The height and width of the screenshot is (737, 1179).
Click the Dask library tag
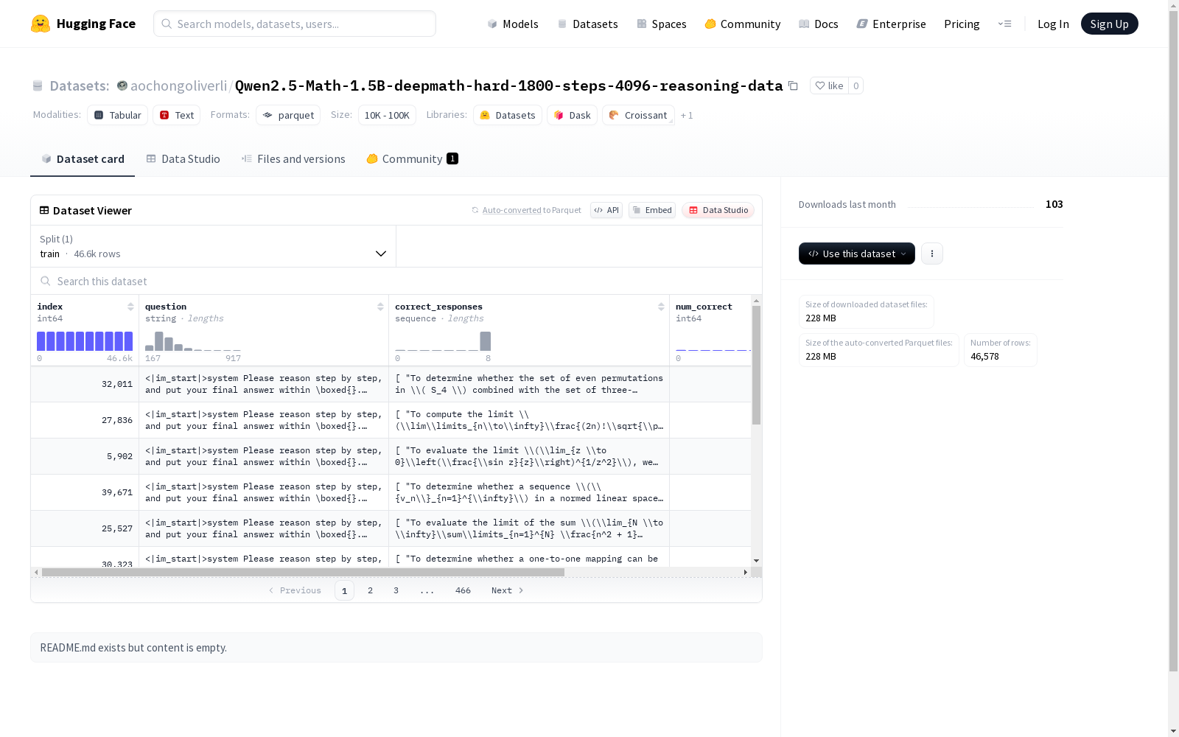coord(573,115)
